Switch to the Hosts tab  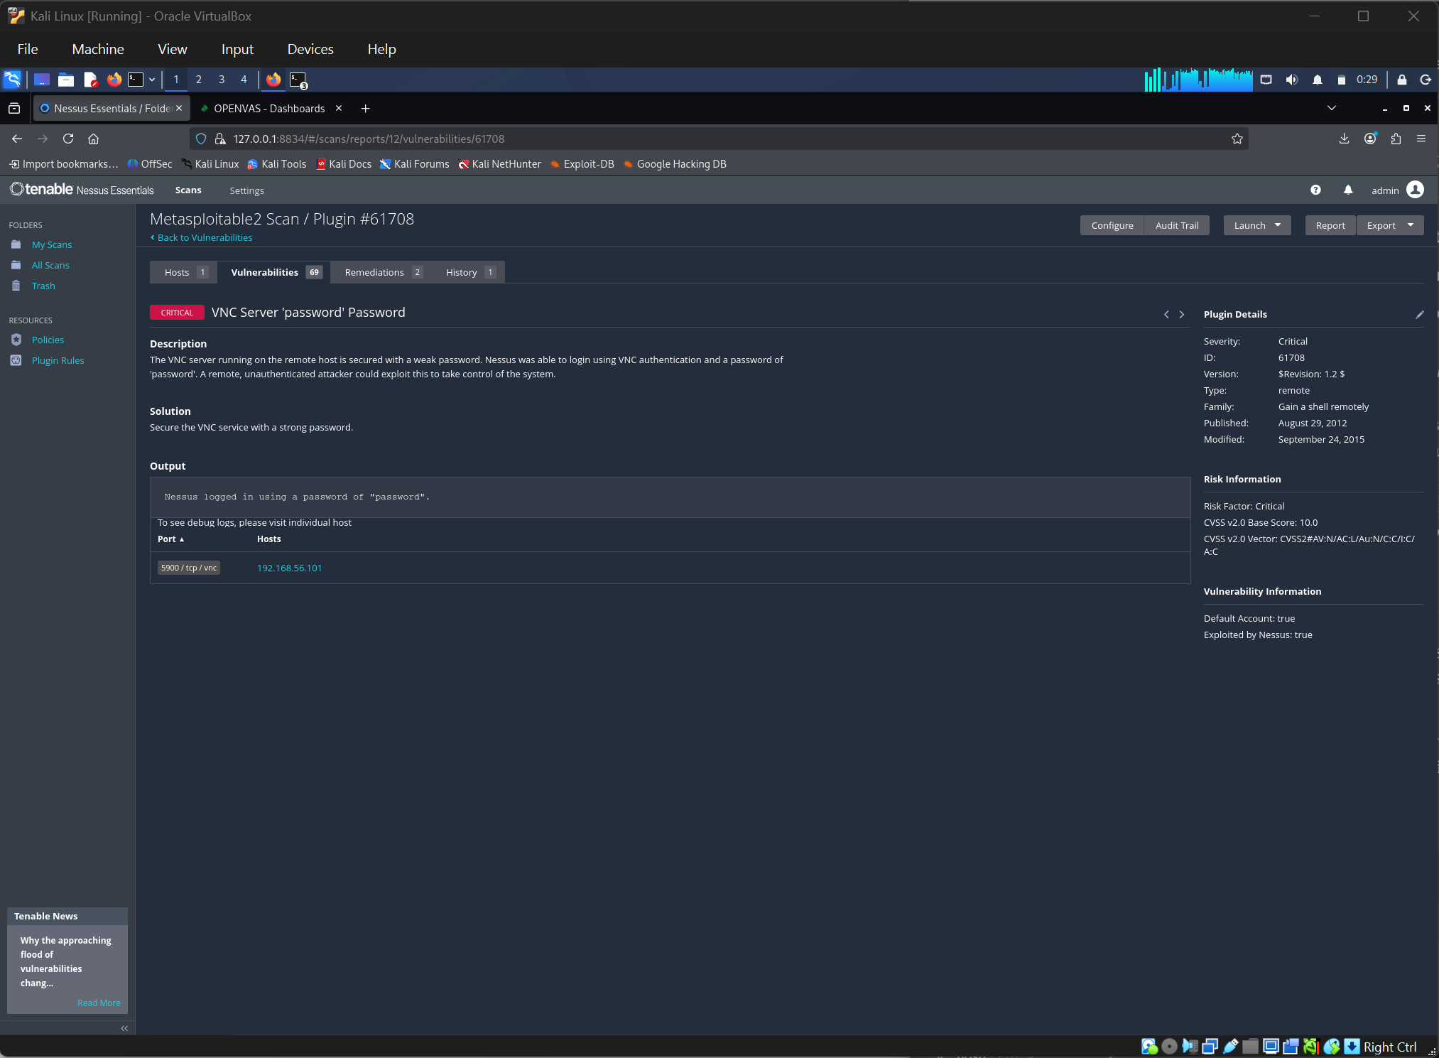pyautogui.click(x=185, y=272)
